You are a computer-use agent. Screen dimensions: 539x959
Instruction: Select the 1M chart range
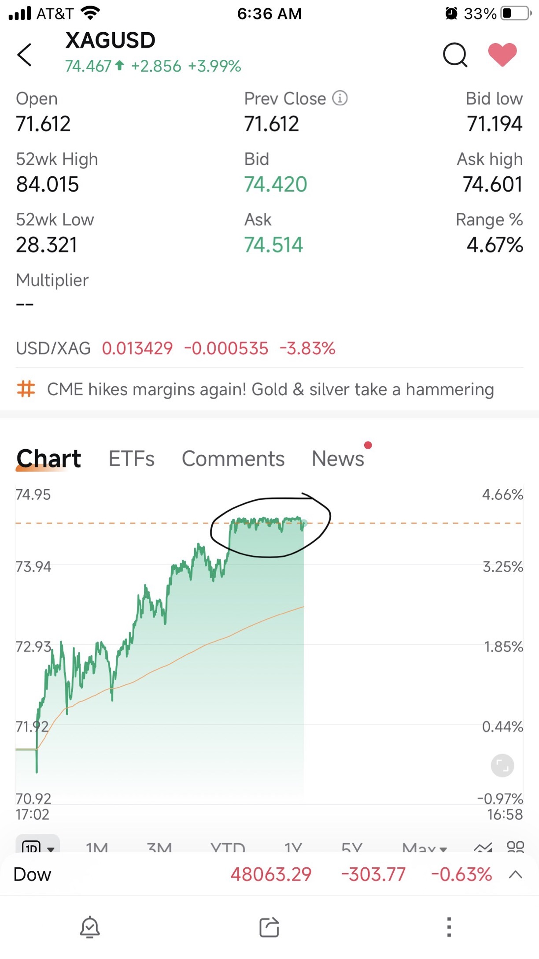point(97,847)
